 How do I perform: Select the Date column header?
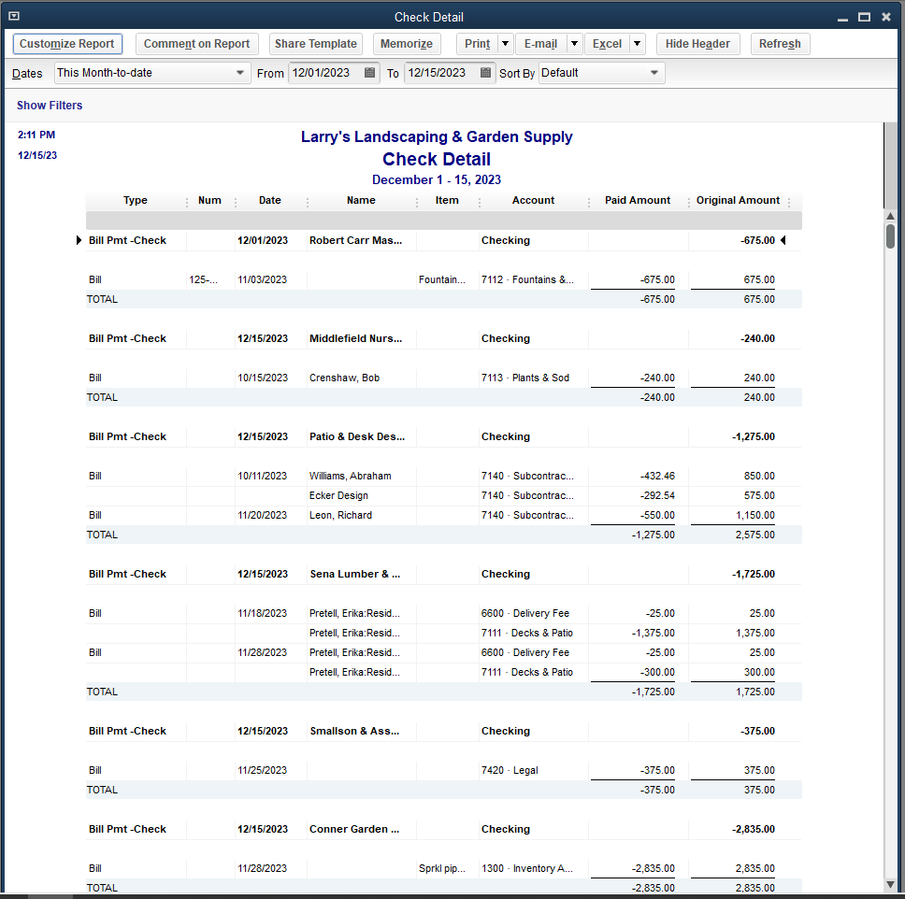click(269, 200)
